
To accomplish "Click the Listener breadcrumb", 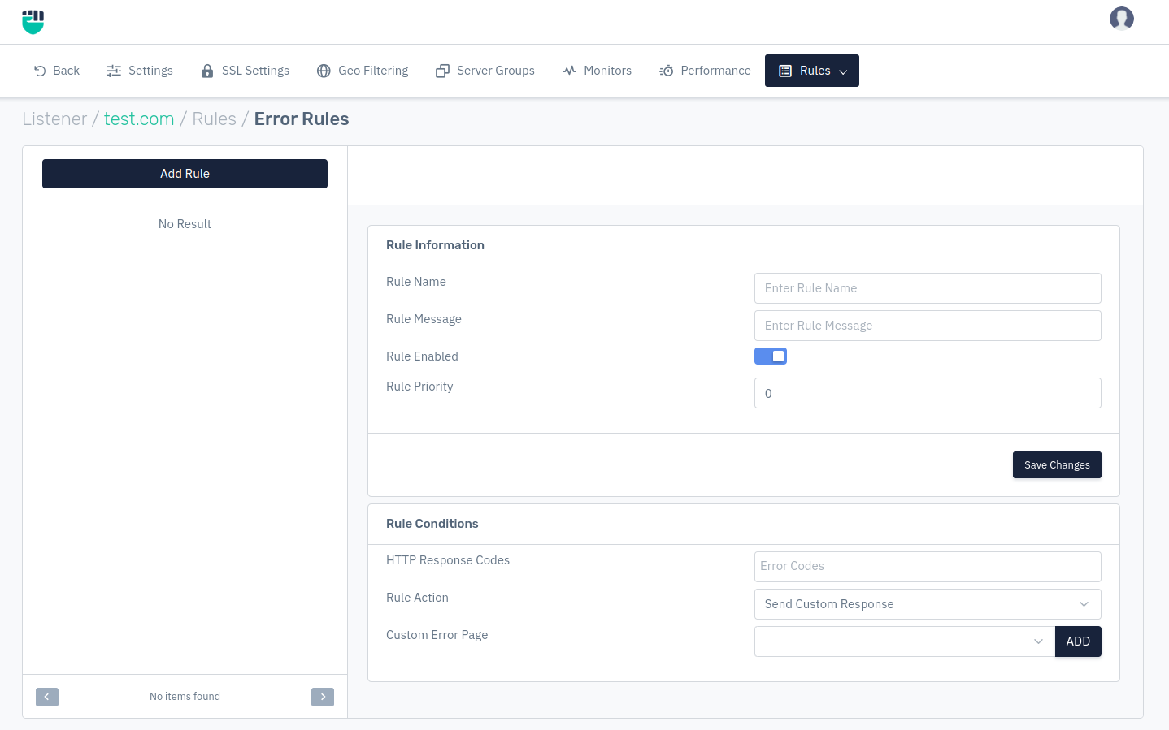I will 54,119.
